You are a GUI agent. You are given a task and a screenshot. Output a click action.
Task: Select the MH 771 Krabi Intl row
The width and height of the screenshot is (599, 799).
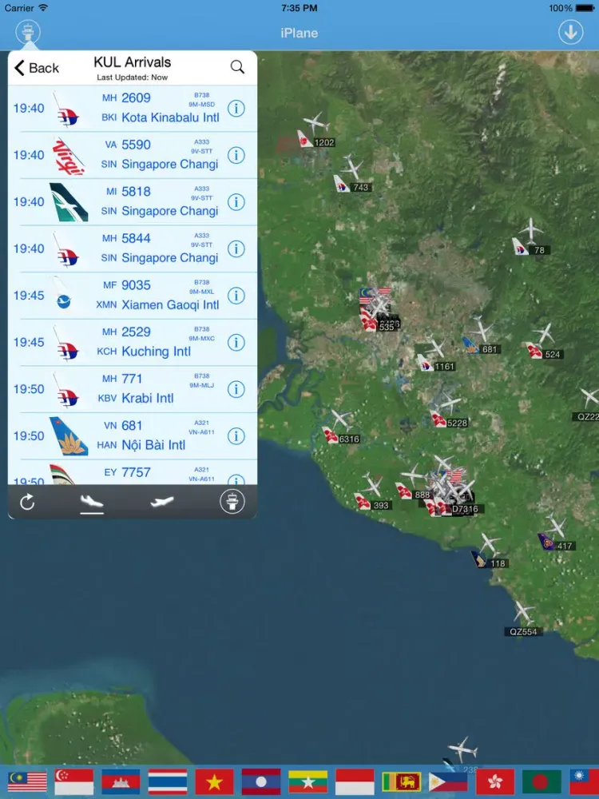[x=133, y=389]
